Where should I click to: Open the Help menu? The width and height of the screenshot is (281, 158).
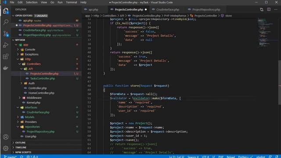(x=83, y=2)
